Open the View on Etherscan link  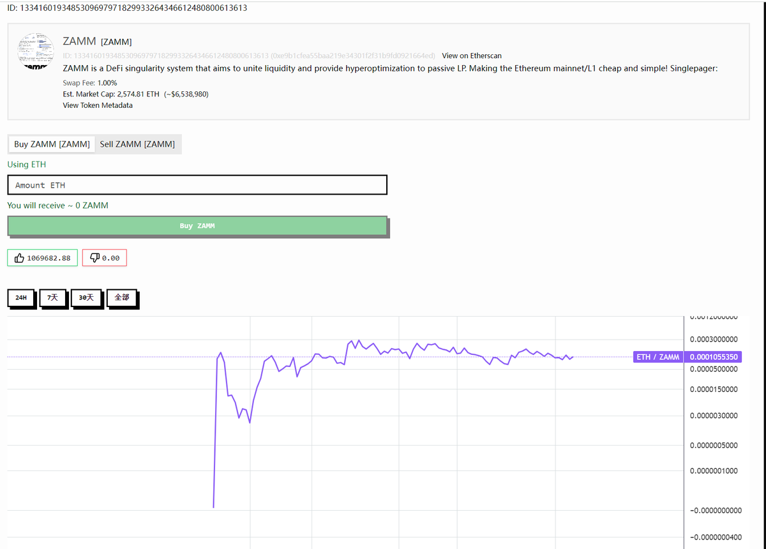[472, 56]
